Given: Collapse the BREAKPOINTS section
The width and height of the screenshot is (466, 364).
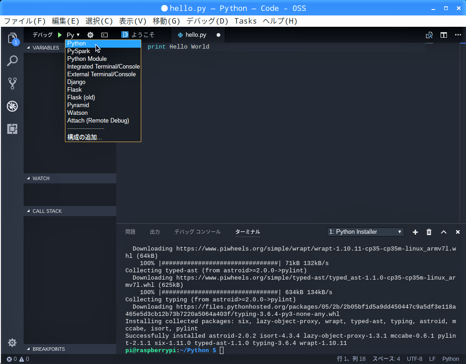Looking at the screenshot, I should (x=70, y=349).
